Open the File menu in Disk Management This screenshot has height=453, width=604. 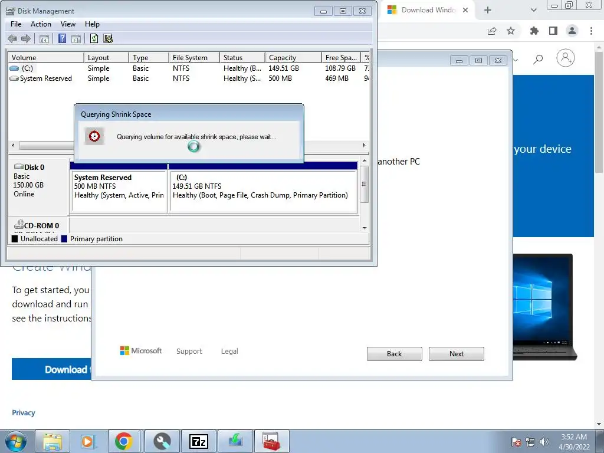pyautogui.click(x=16, y=24)
